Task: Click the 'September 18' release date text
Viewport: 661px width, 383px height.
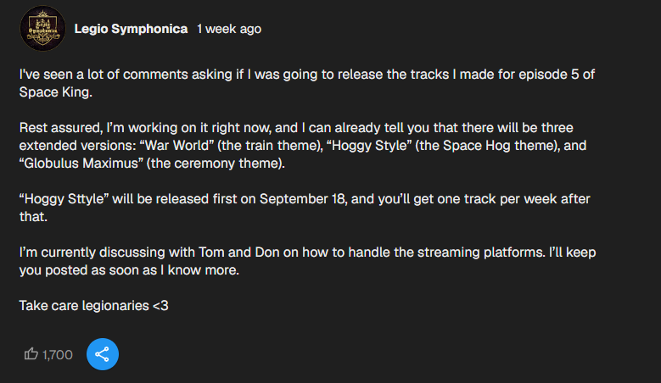Action: pyautogui.click(x=303, y=199)
